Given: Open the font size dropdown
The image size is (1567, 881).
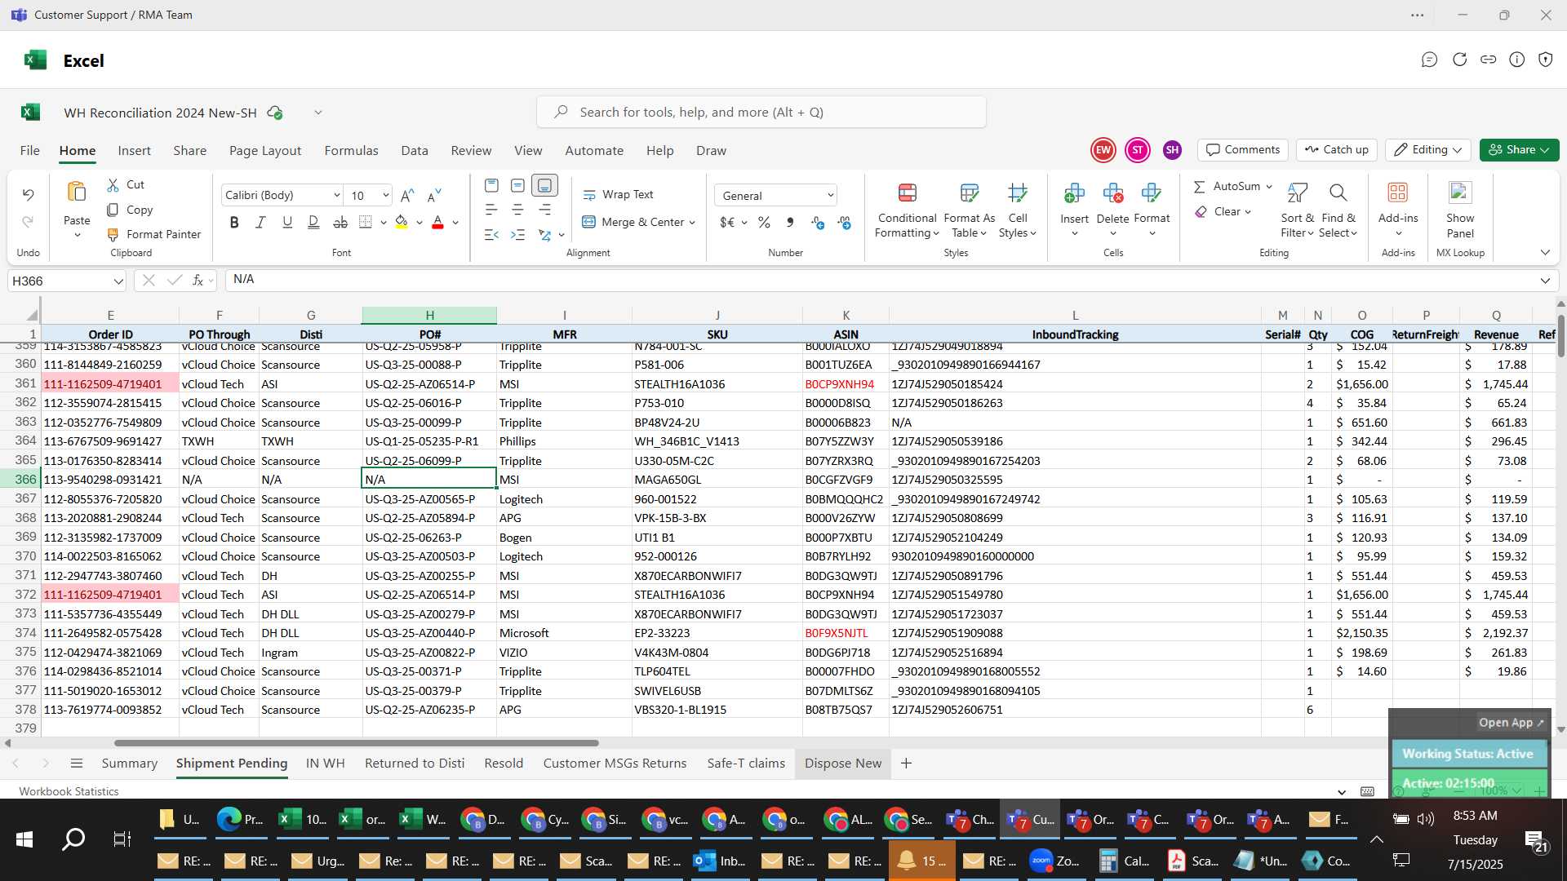Looking at the screenshot, I should [385, 196].
